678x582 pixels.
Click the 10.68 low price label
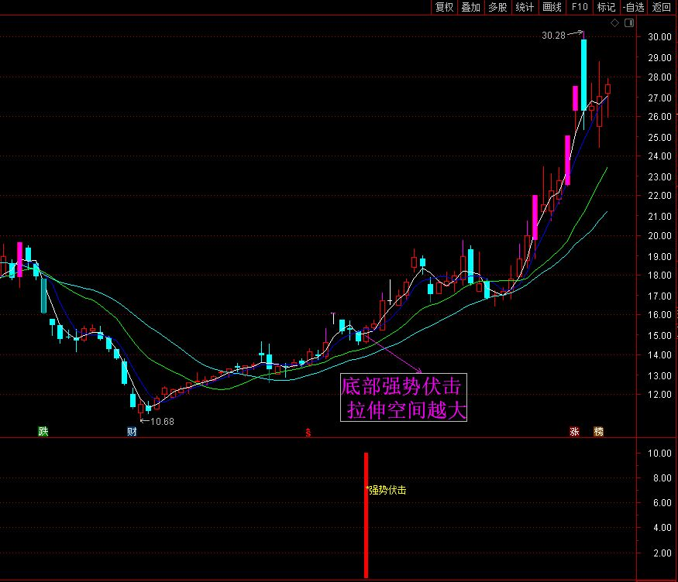click(162, 421)
